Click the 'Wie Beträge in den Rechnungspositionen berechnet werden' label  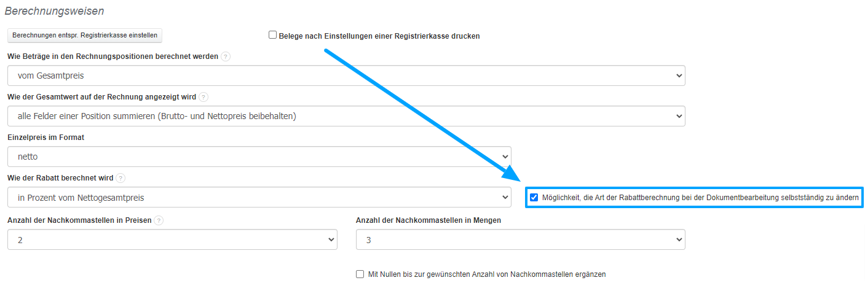coord(113,56)
